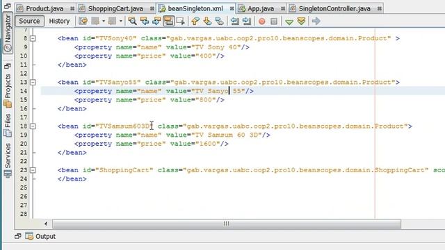Open Forward navigation dropdown arrow

tap(120, 21)
